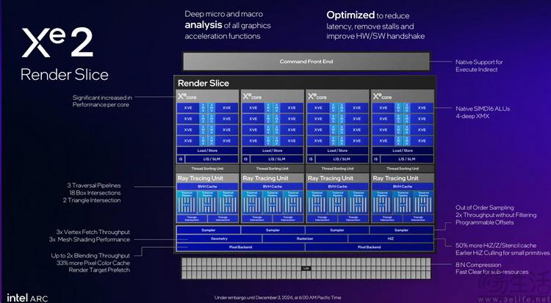Click the Out of Order Sampling annotation
Screen dimensions: 551x303
485,208
